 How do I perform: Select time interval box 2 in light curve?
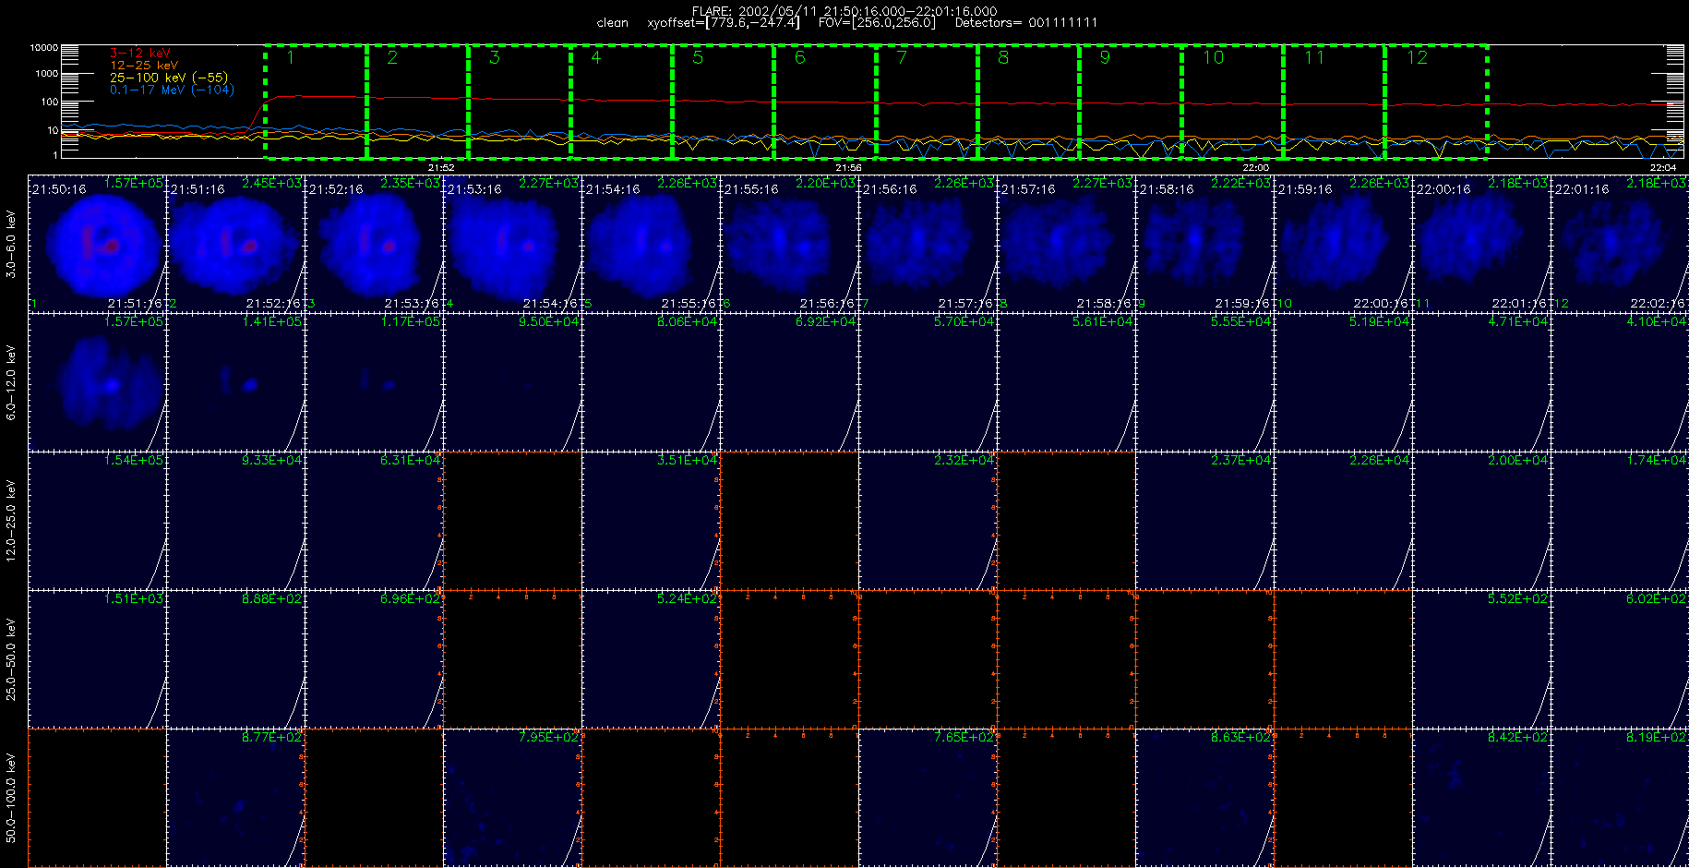[x=417, y=102]
